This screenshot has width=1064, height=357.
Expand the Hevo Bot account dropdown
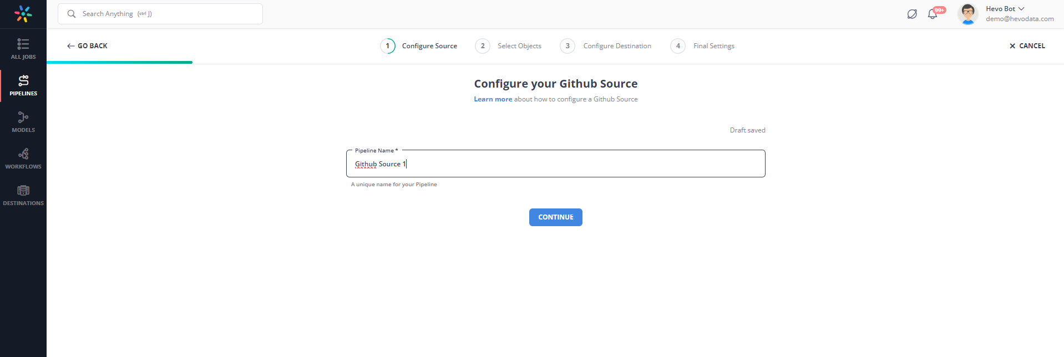[x=1005, y=9]
